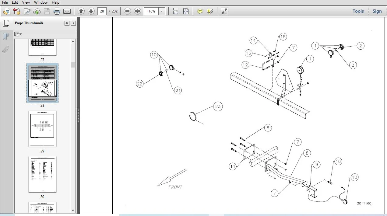Click the Page Thumbnails panel icon
This screenshot has height=216, width=387.
tap(6, 23)
